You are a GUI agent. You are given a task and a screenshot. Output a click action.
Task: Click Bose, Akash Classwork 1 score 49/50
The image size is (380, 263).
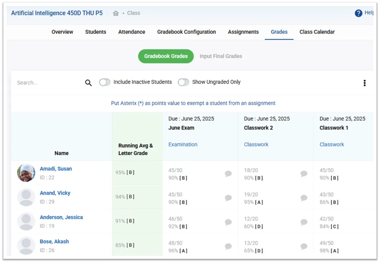326,243
